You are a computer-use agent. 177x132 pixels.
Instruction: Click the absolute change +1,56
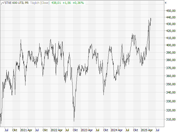tap(67, 3)
